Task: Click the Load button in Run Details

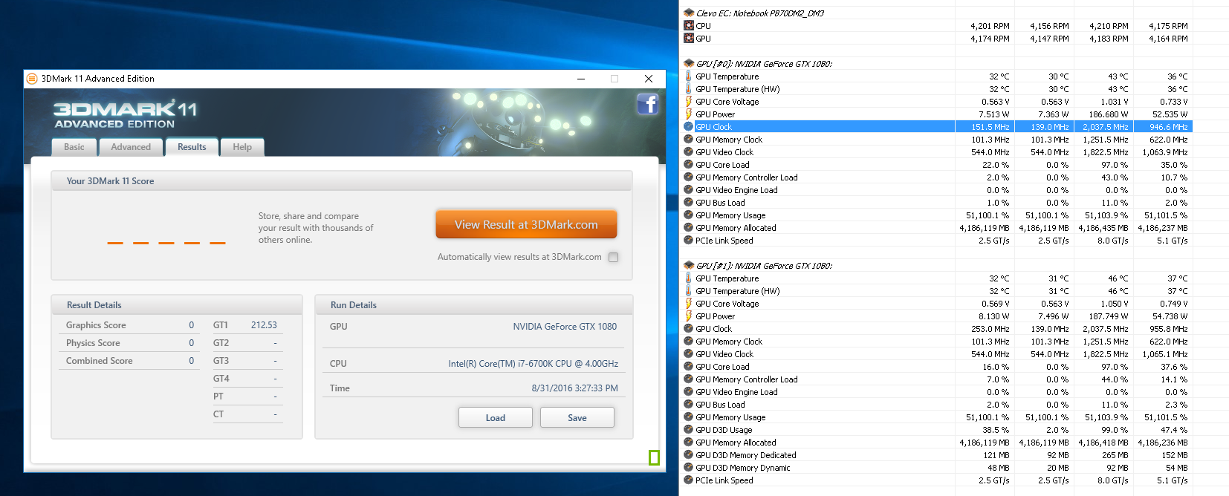Action: coord(496,418)
